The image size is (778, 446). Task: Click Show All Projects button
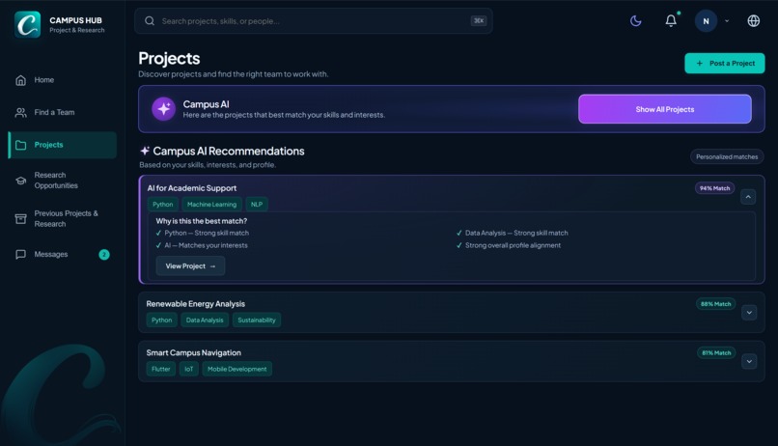point(665,109)
